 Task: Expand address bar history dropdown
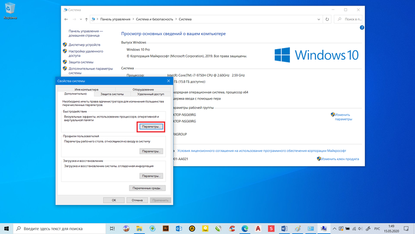pos(319,19)
